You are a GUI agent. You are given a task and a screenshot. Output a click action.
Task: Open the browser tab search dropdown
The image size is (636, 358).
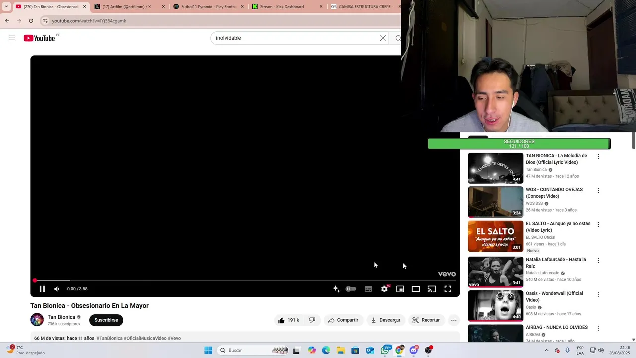tap(6, 7)
